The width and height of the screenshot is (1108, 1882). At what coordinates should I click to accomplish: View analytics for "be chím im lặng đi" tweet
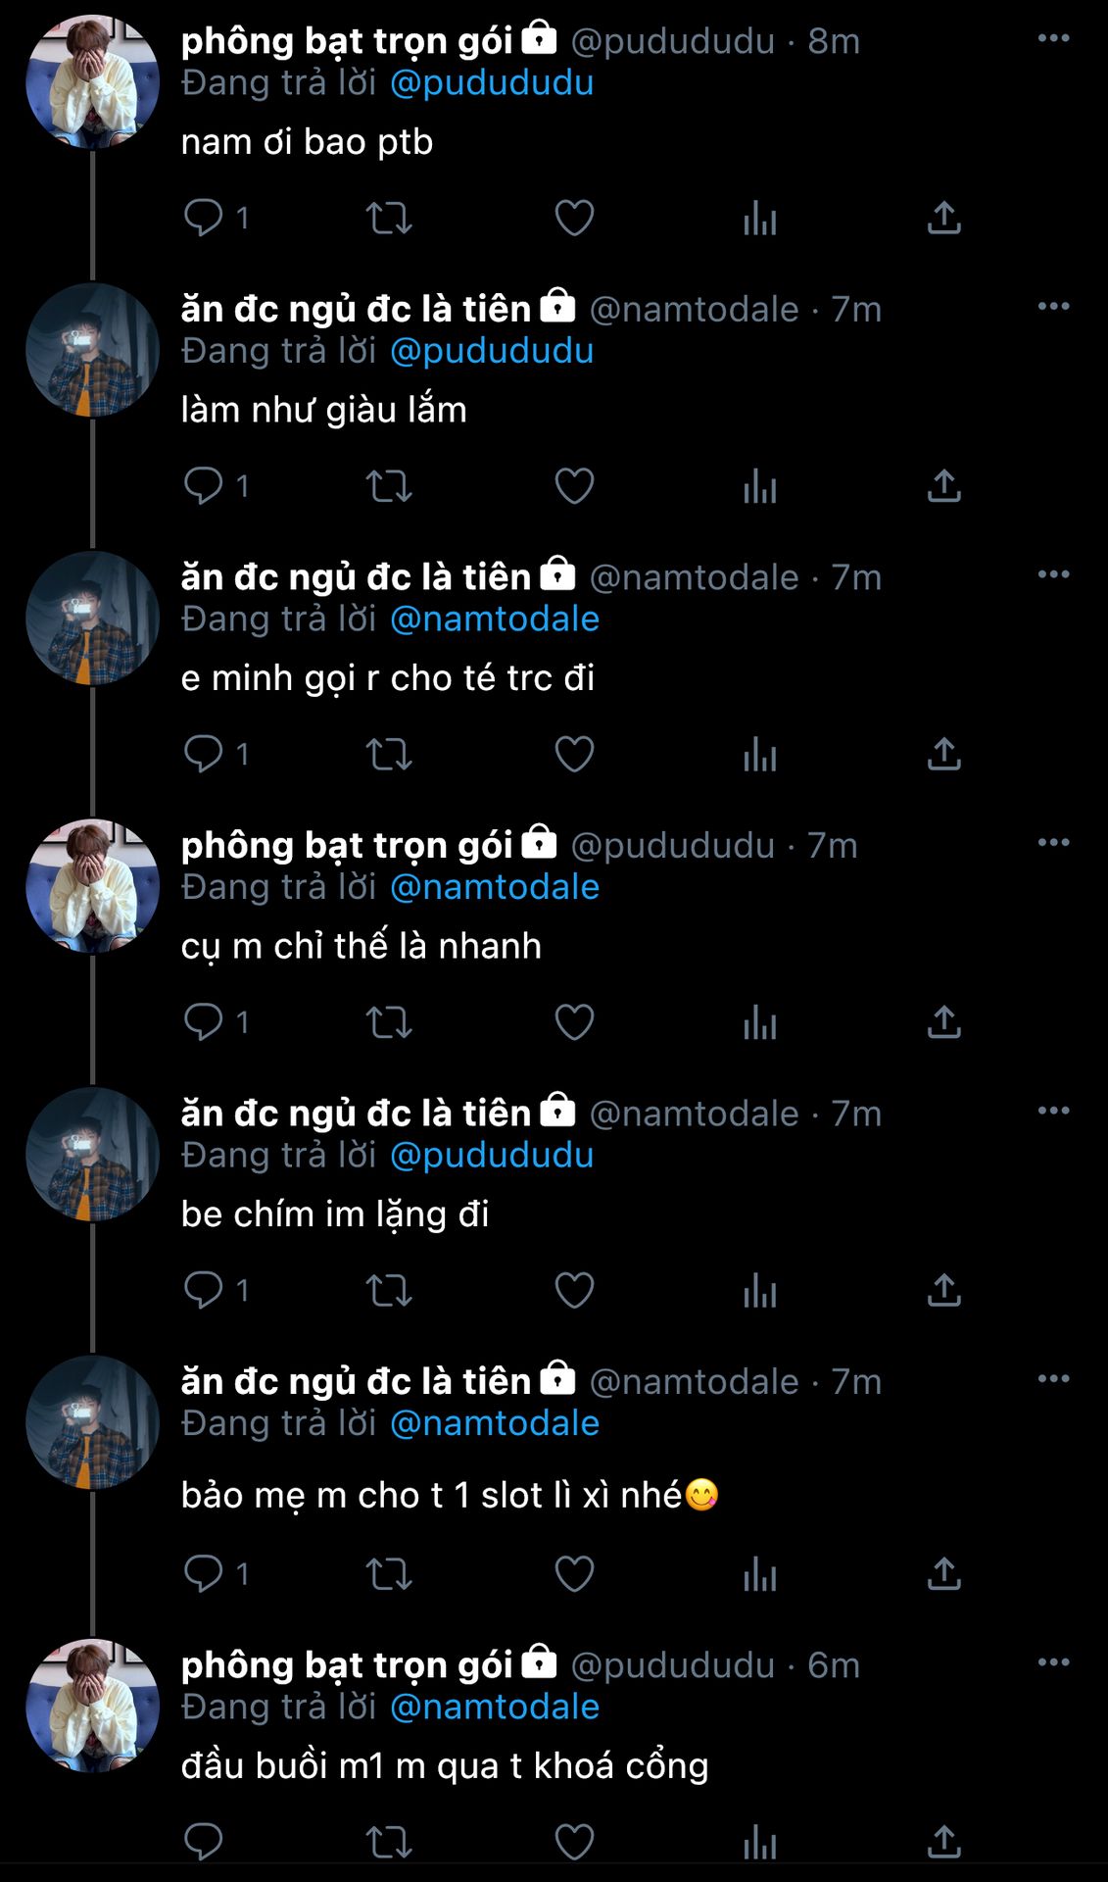(x=759, y=1290)
